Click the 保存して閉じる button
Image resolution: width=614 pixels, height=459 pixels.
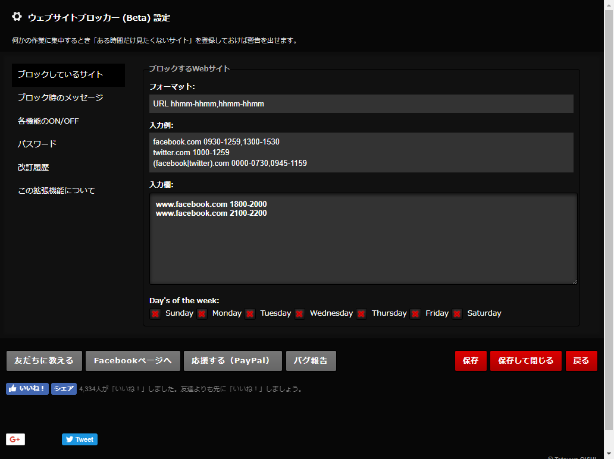point(525,361)
